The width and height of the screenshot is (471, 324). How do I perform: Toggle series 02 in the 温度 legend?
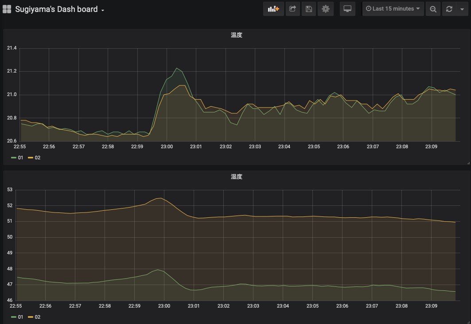pos(37,158)
